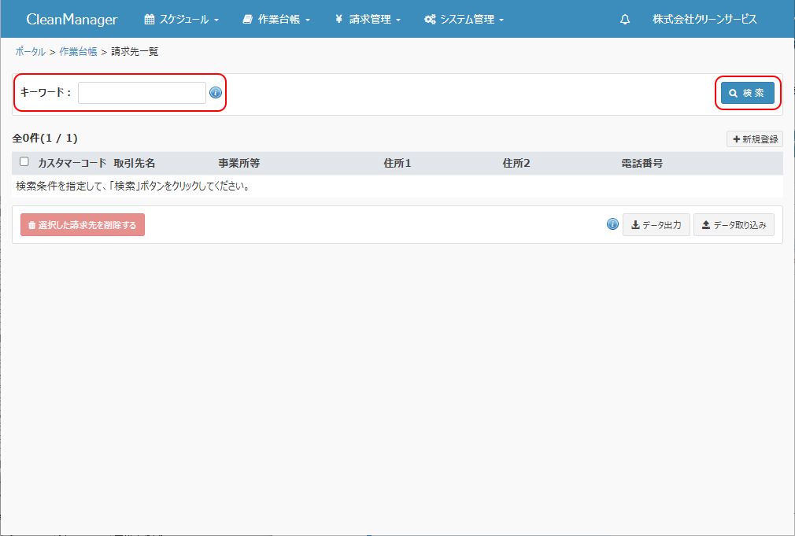Toggle the select-all checkbox in table header
This screenshot has width=795, height=536.
pos(24,162)
